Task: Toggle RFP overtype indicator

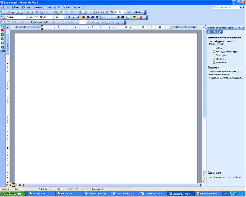Action: 88,189
